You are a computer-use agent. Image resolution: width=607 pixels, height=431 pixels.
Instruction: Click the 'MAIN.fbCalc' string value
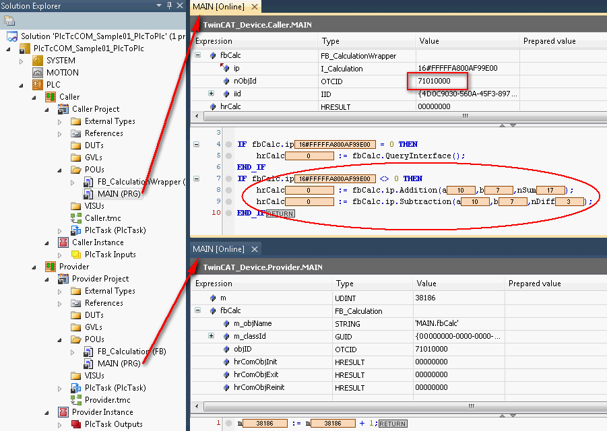(437, 323)
